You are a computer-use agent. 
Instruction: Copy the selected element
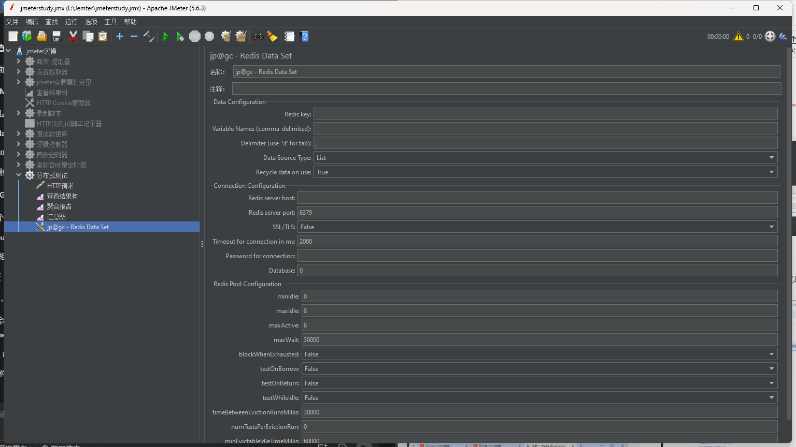click(88, 36)
